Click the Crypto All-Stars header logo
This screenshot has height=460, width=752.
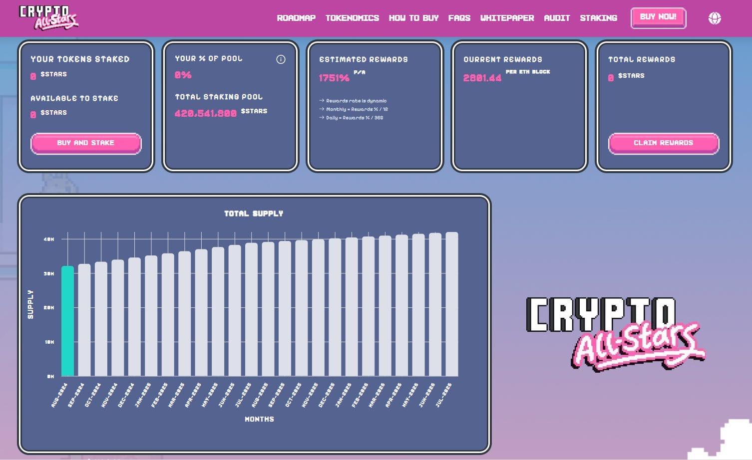[x=48, y=17]
